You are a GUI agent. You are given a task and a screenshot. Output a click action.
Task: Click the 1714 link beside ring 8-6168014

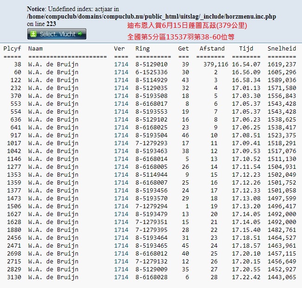(121, 159)
